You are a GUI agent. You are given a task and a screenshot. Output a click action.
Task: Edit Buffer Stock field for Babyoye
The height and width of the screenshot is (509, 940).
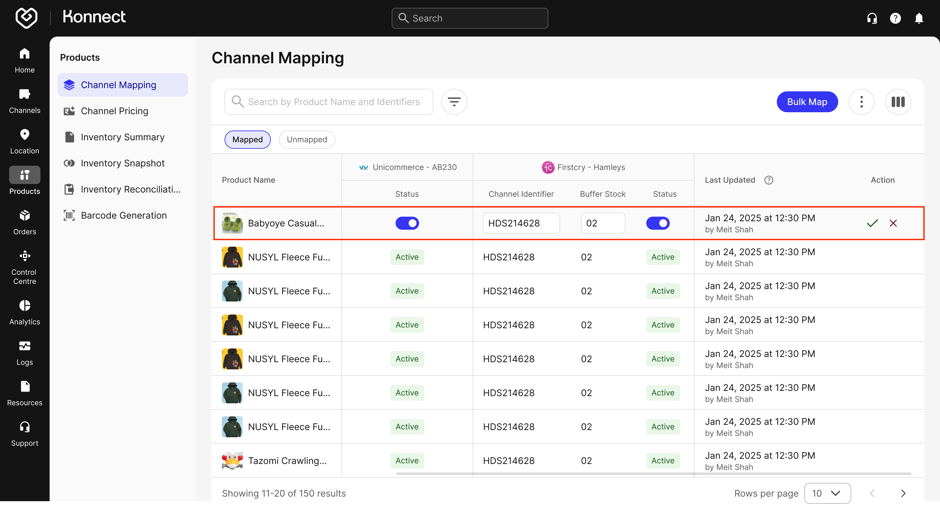(x=603, y=223)
